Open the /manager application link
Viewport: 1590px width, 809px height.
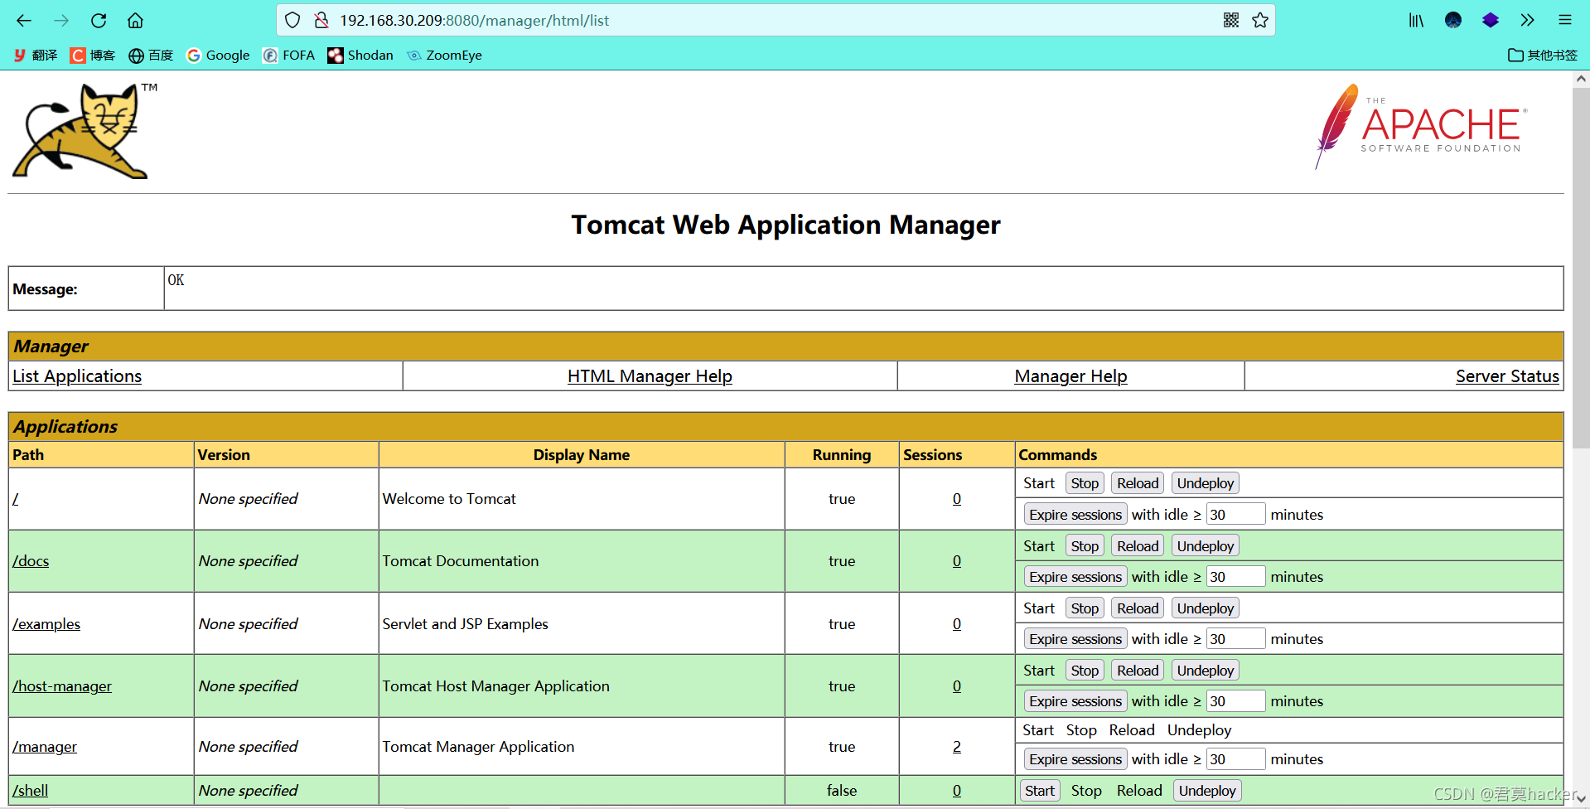tap(45, 746)
